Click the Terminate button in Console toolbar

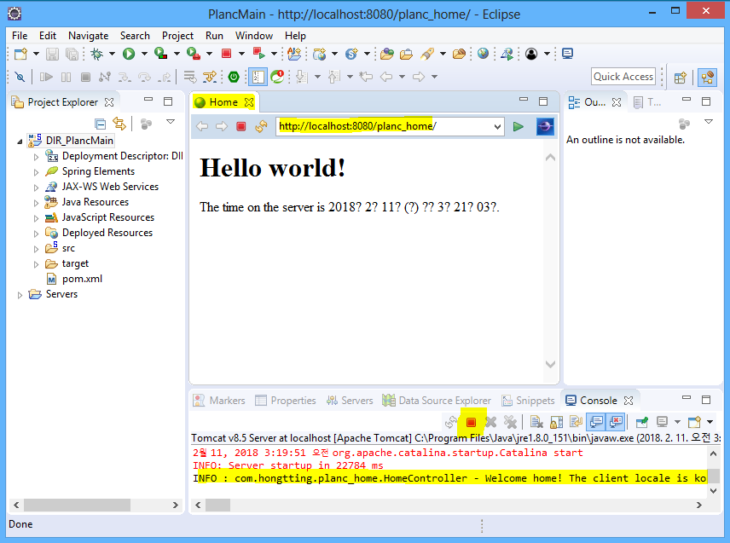coord(471,422)
